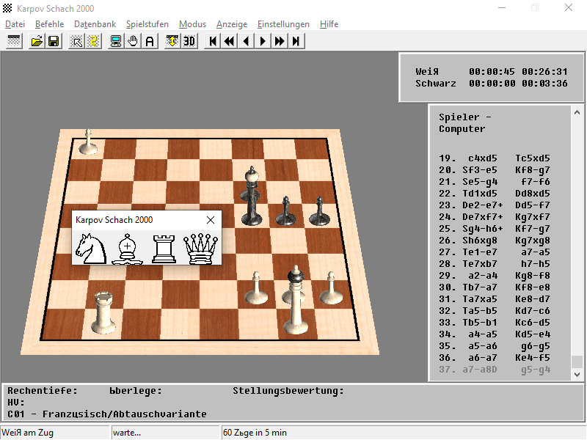Expand the Einstellungen menu

[x=283, y=24]
